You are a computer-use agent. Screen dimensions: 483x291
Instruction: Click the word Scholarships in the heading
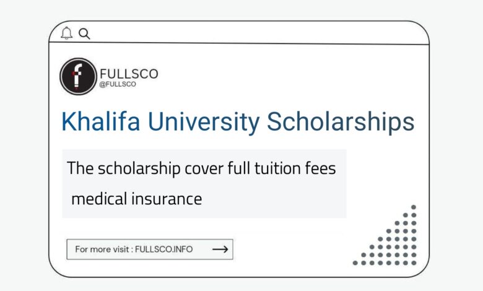[x=341, y=122]
